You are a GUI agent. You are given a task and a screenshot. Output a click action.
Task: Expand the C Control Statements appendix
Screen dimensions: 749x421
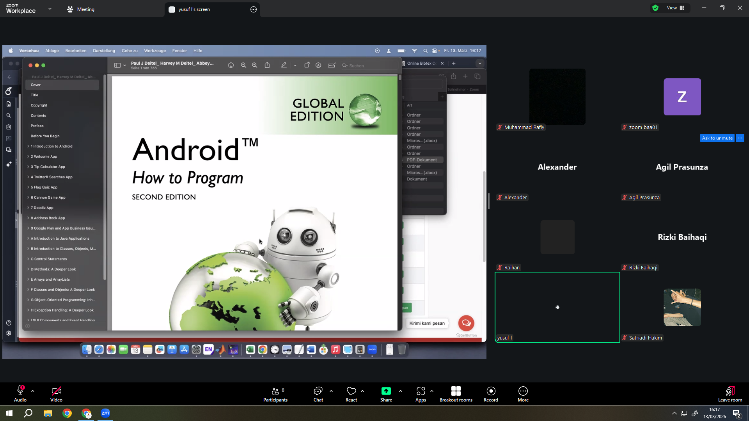(x=28, y=259)
